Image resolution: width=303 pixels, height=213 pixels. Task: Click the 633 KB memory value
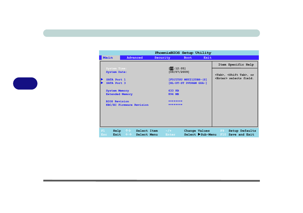173,91
